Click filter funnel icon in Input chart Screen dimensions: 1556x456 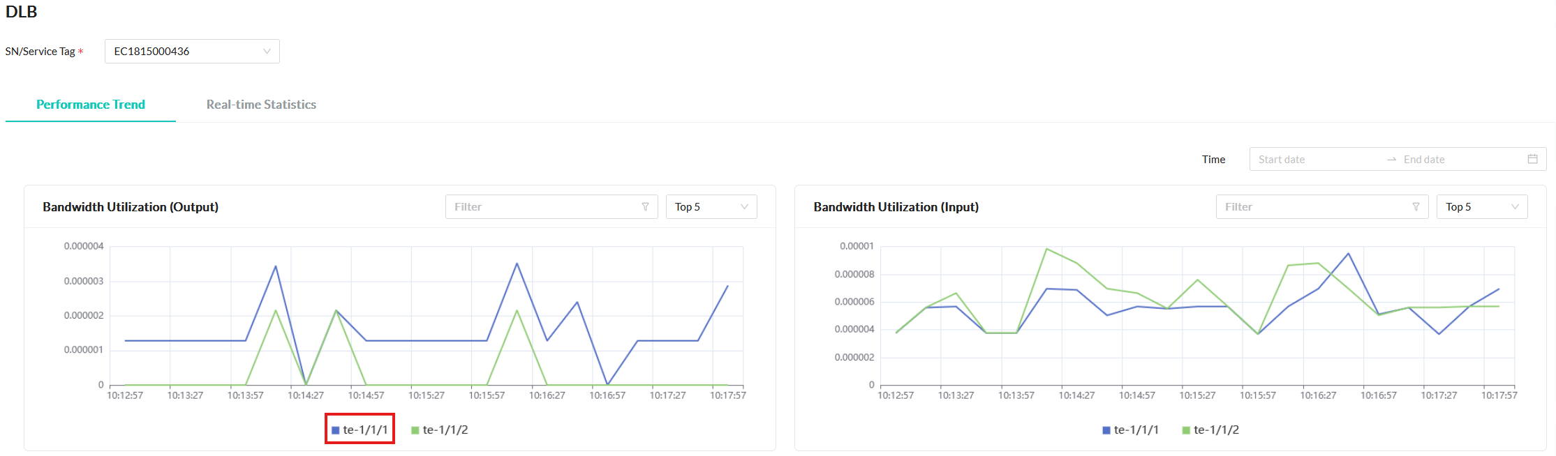1416,207
